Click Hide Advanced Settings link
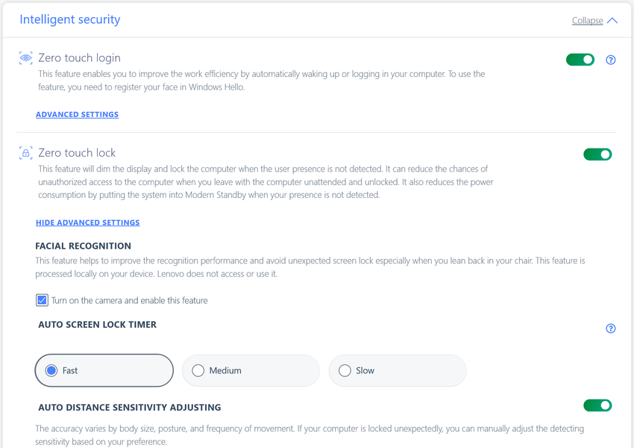This screenshot has width=634, height=448. pos(87,223)
